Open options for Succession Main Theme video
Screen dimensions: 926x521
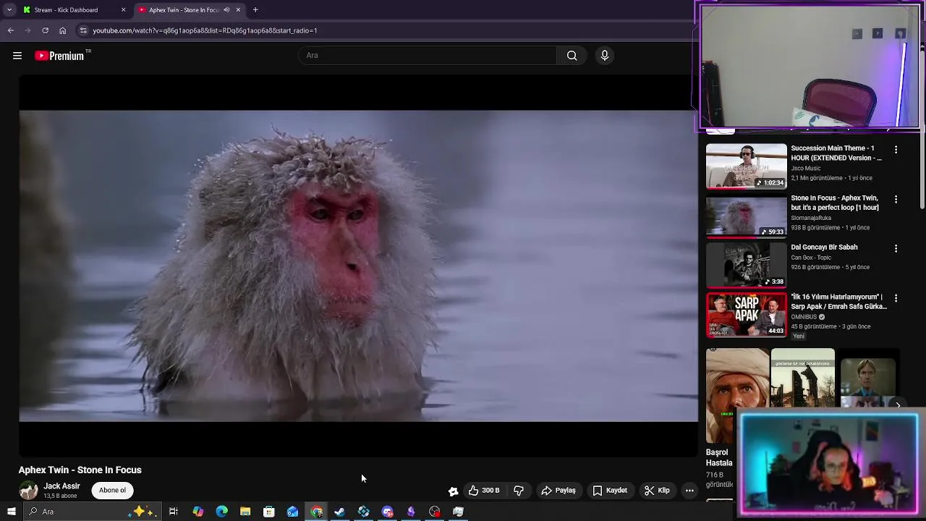pos(896,150)
